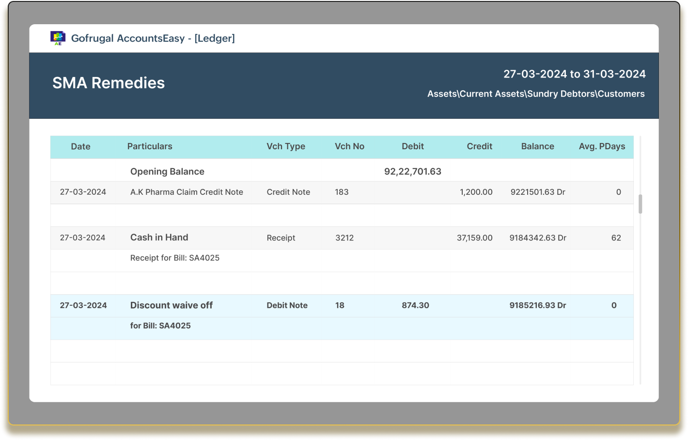Viewport: 688px width, 440px height.
Task: Select the Cash in Hand receipt row
Action: pyautogui.click(x=159, y=237)
